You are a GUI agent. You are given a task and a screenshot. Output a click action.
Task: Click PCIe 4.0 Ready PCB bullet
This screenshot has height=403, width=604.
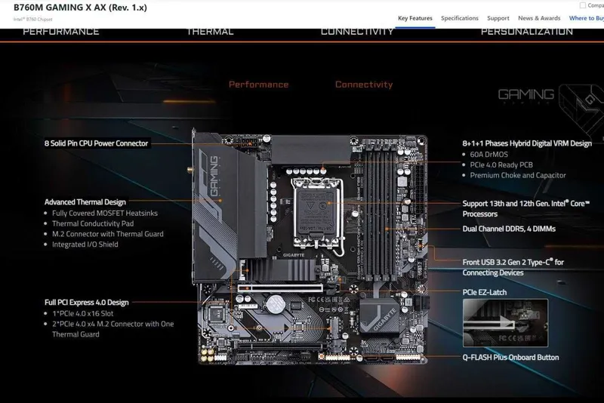point(501,165)
